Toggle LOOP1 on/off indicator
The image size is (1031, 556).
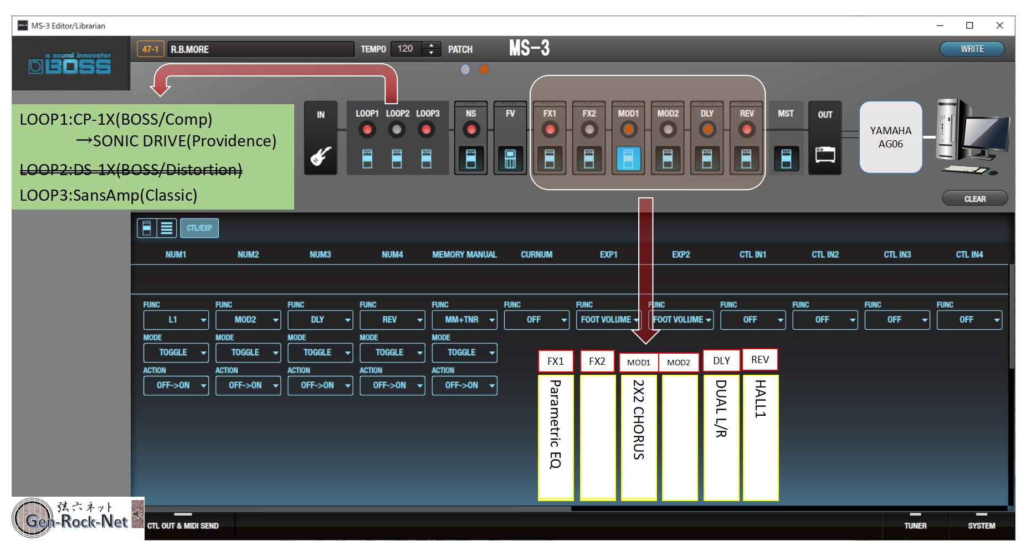367,130
